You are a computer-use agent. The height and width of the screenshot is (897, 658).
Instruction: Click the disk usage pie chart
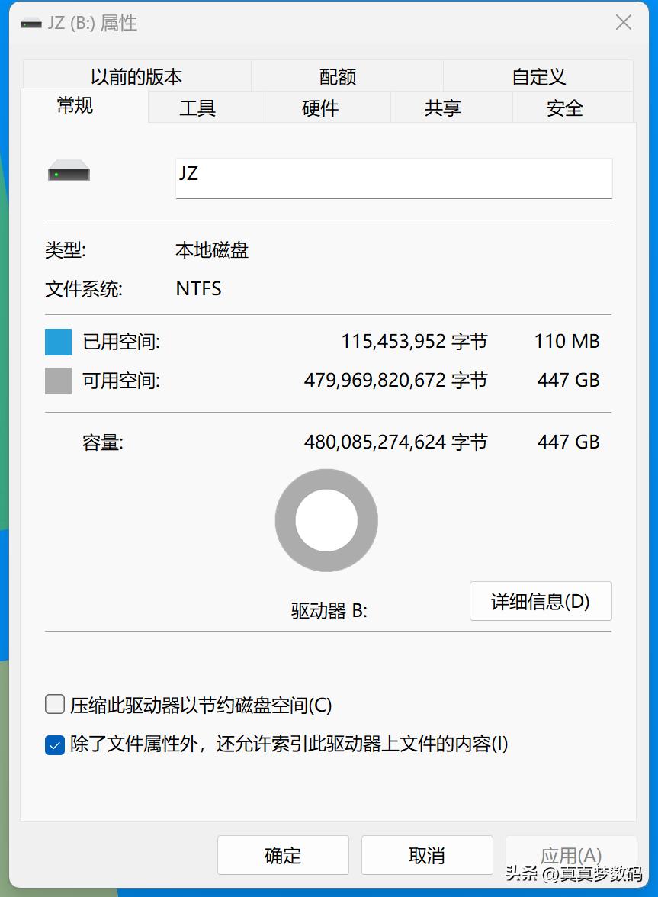(326, 519)
